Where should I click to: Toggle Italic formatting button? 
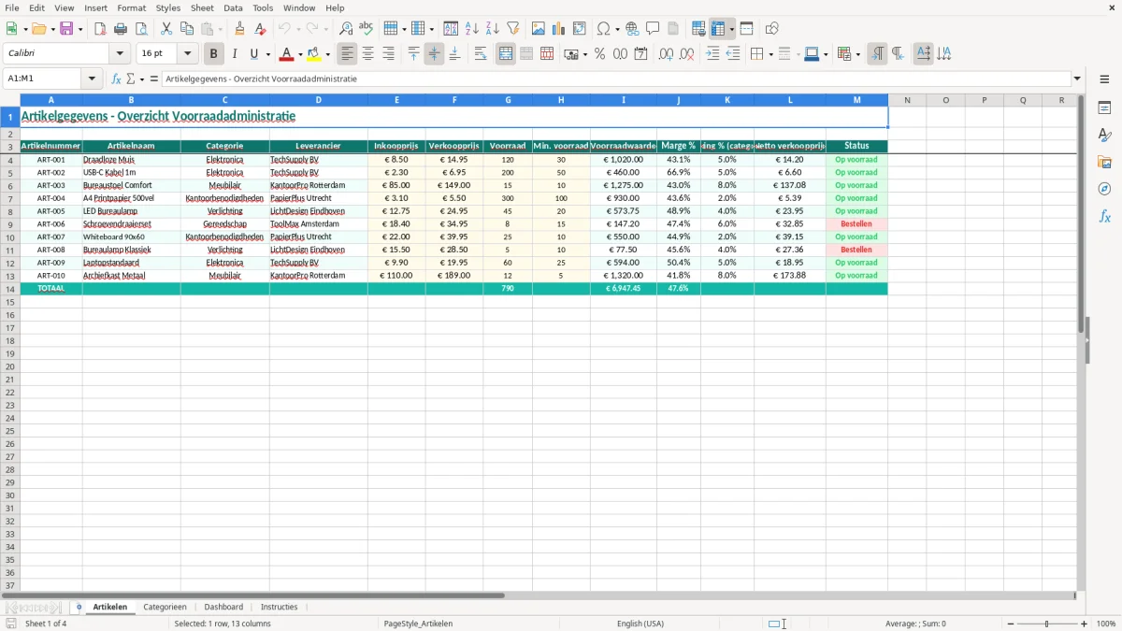234,54
